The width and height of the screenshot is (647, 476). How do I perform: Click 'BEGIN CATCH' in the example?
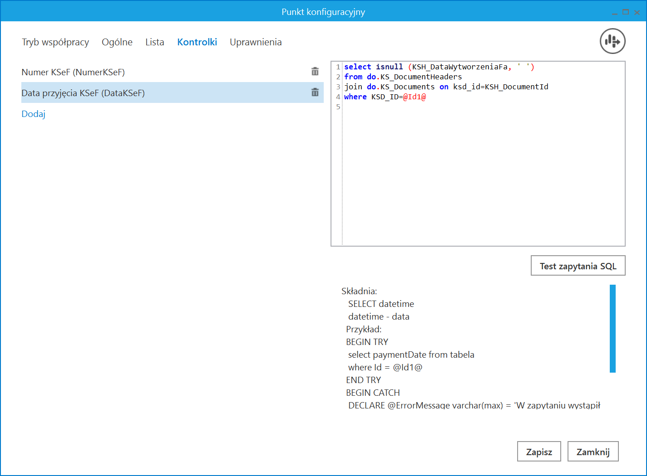click(x=373, y=393)
